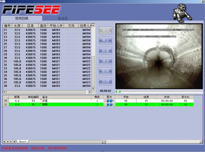Go to previous sheet navigation arrow
This screenshot has width=205, height=152.
(8, 141)
